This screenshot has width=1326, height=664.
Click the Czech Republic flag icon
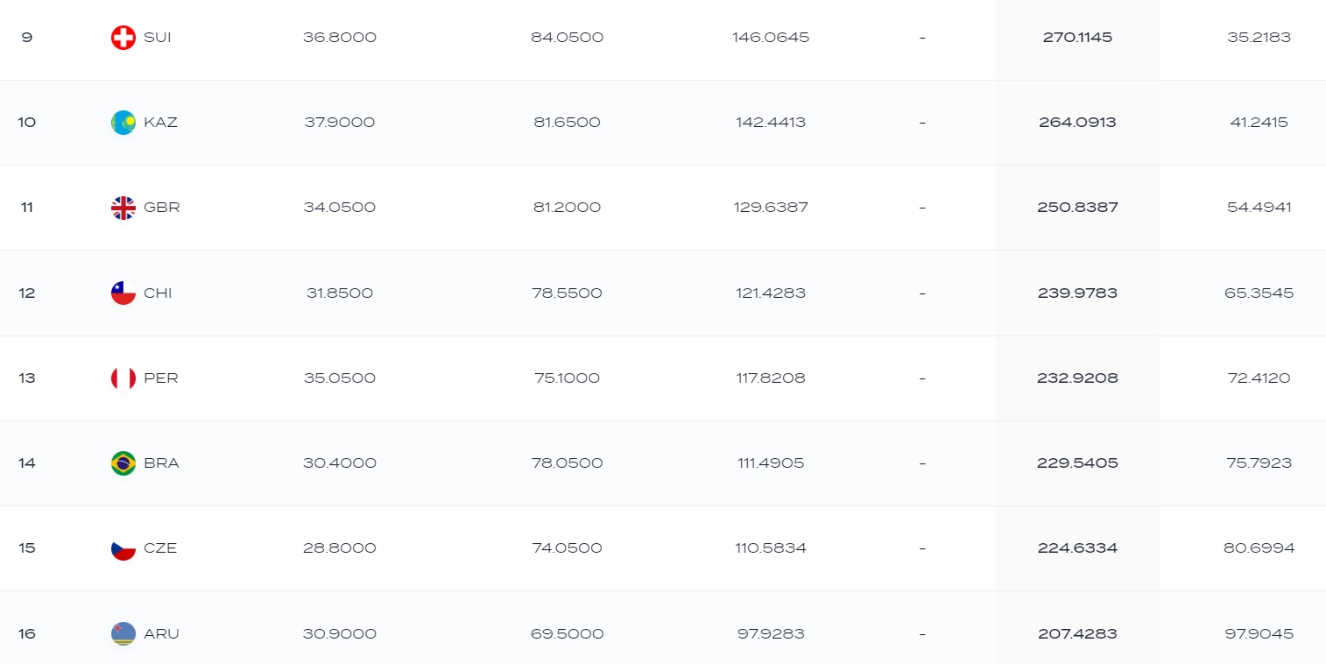[123, 548]
